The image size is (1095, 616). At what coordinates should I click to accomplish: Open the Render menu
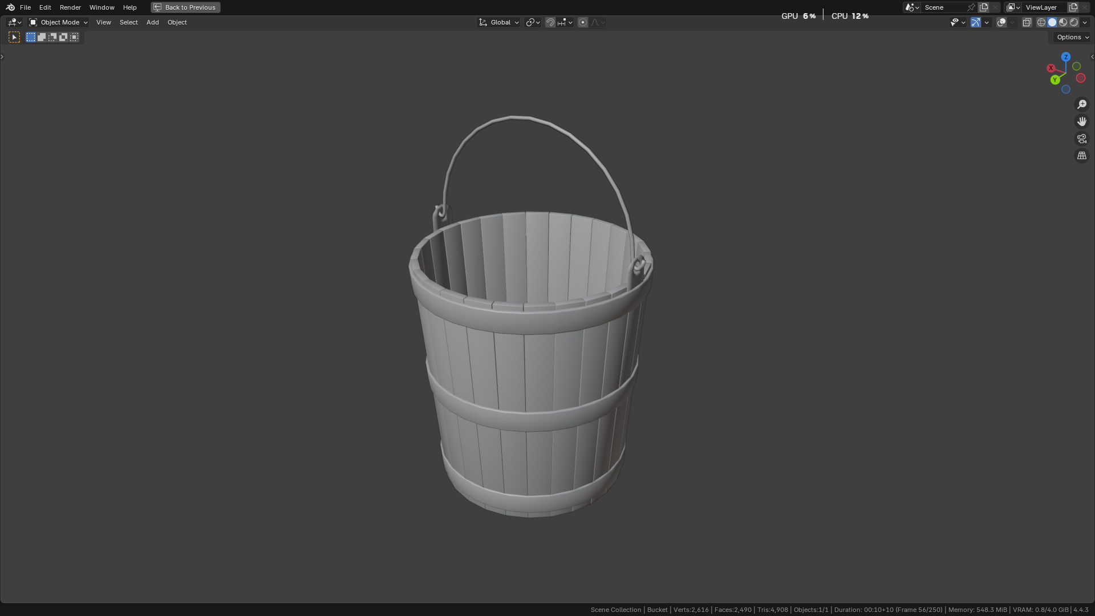coord(70,7)
